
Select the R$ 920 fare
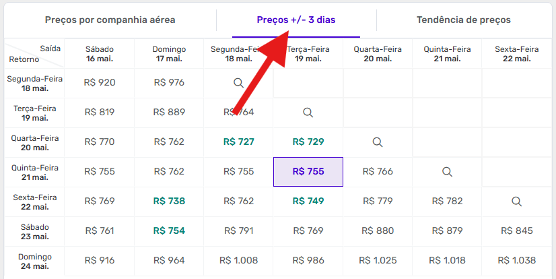click(100, 83)
